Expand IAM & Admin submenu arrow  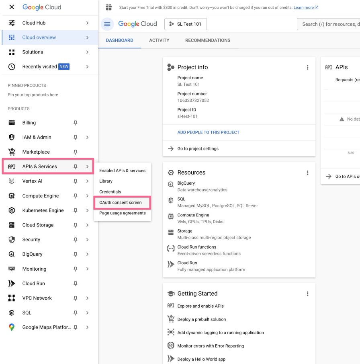pyautogui.click(x=87, y=138)
